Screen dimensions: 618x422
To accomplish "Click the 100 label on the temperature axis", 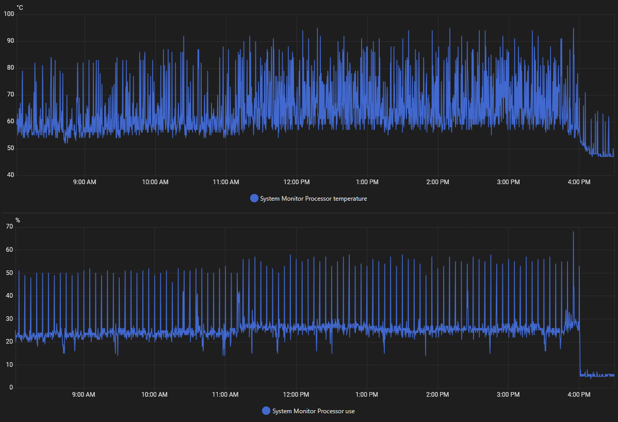I will pyautogui.click(x=9, y=14).
